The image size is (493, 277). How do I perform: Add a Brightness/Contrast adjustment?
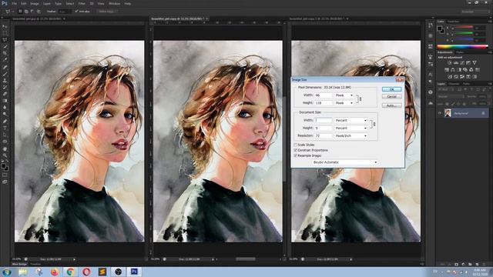click(x=450, y=63)
